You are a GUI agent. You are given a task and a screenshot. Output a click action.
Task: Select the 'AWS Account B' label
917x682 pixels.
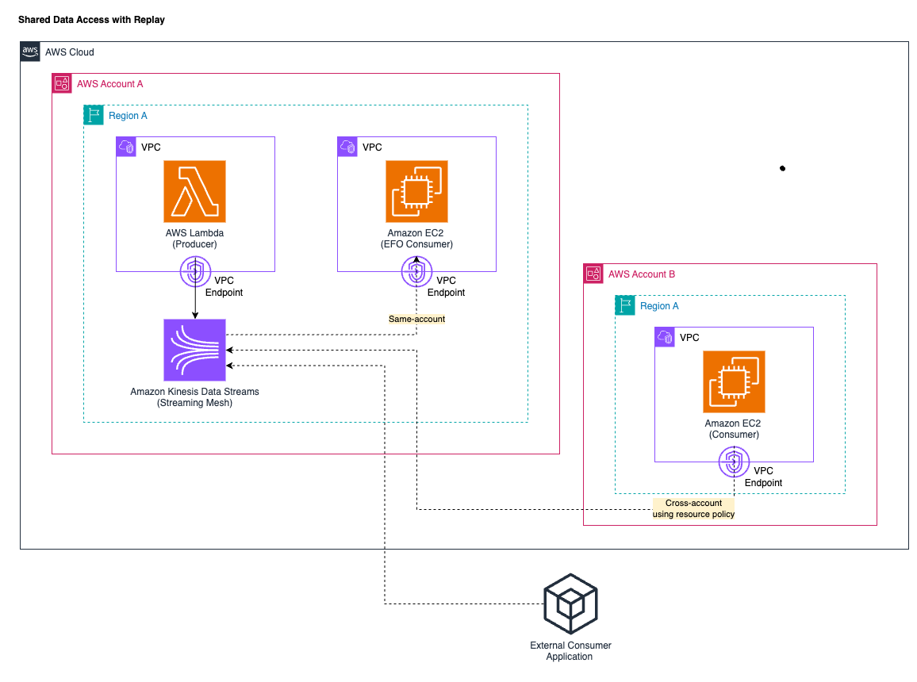click(642, 274)
